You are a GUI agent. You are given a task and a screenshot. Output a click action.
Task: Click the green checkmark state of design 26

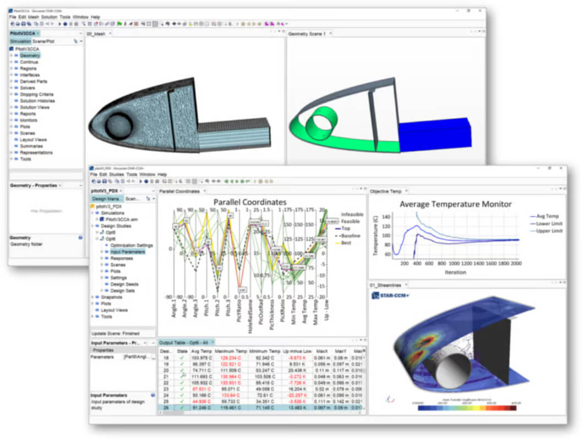[182, 408]
